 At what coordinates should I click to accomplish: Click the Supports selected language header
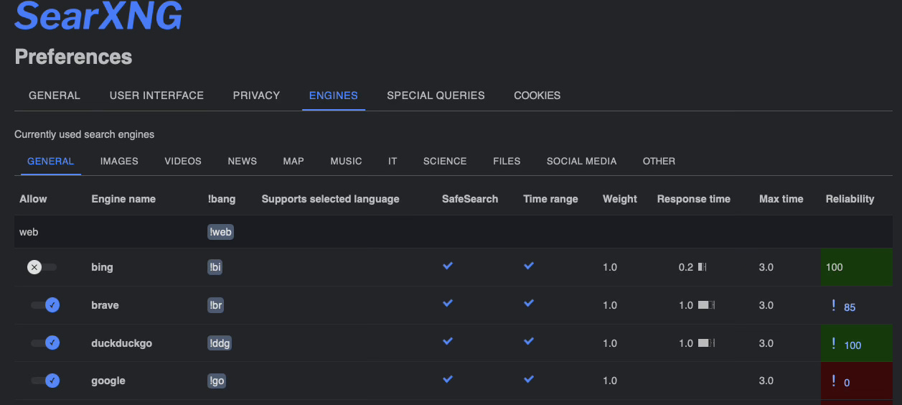pyautogui.click(x=330, y=199)
